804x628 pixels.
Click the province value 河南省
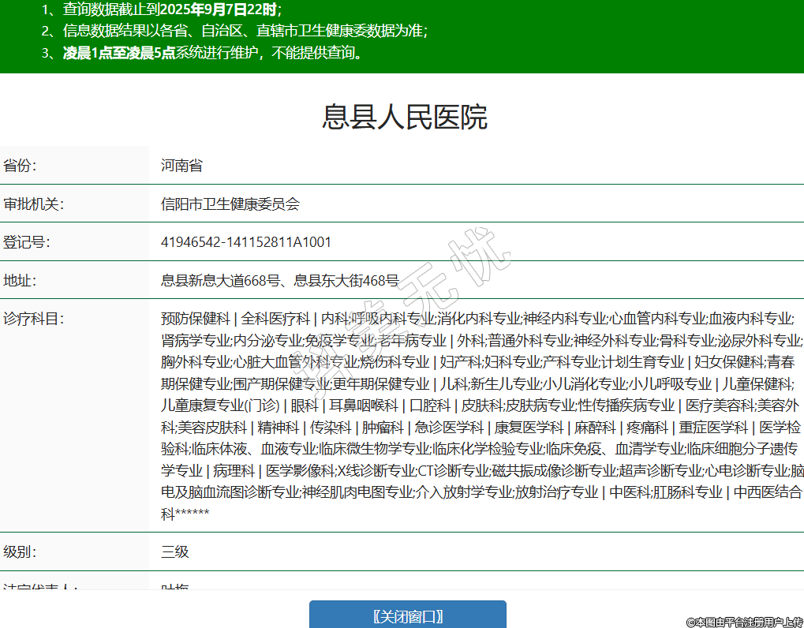tap(181, 166)
